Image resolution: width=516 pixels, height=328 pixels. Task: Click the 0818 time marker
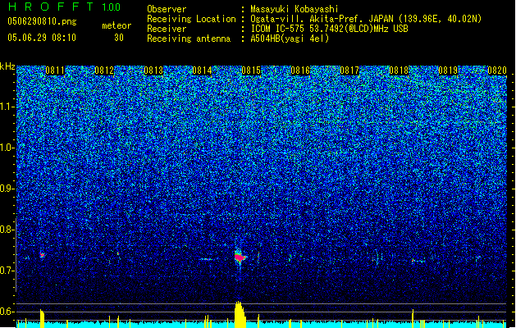399,71
